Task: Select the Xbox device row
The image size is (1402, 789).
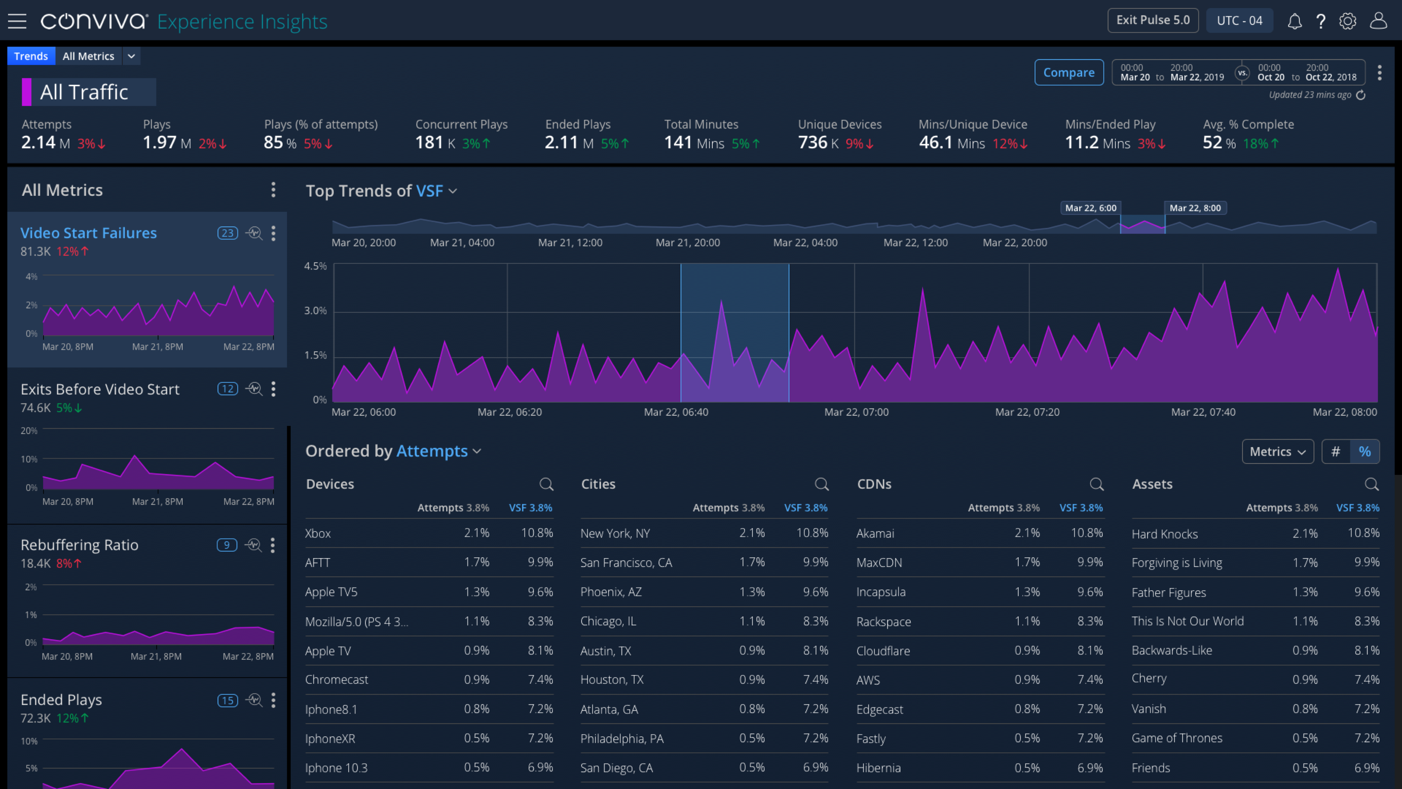Action: coord(429,533)
